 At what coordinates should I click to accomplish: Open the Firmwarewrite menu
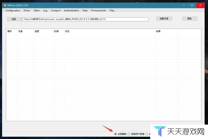tap(99, 10)
